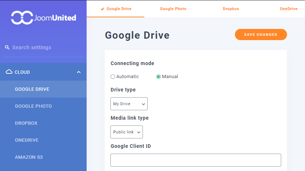Click the Save Changes button

pos(261,34)
